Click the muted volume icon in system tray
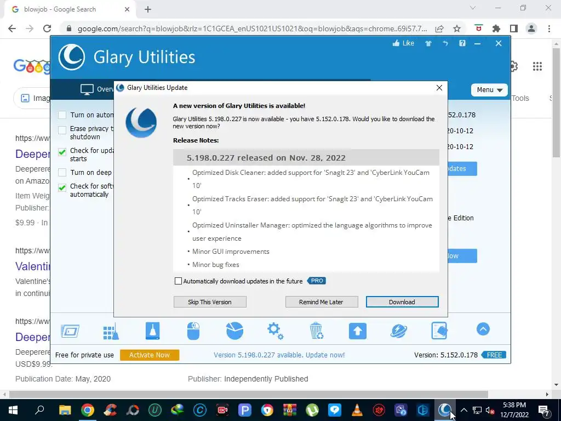This screenshot has height=421, width=561. (490, 410)
